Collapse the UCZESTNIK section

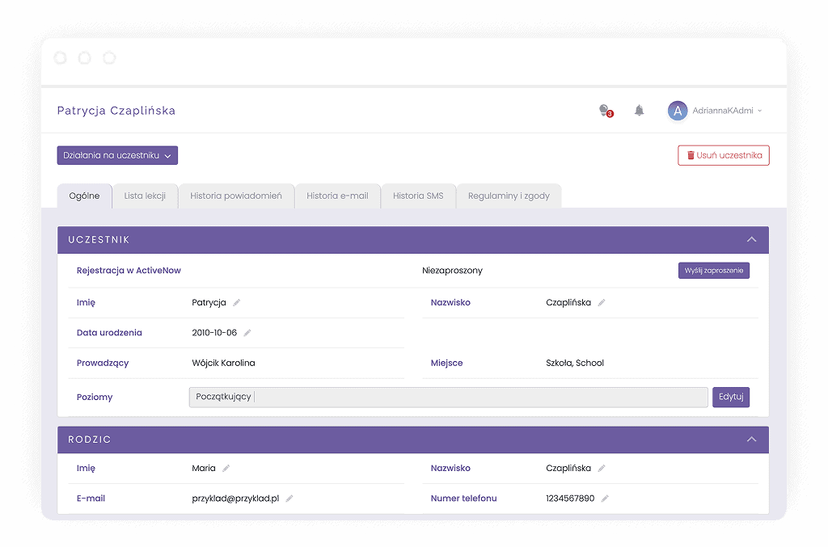(x=751, y=240)
